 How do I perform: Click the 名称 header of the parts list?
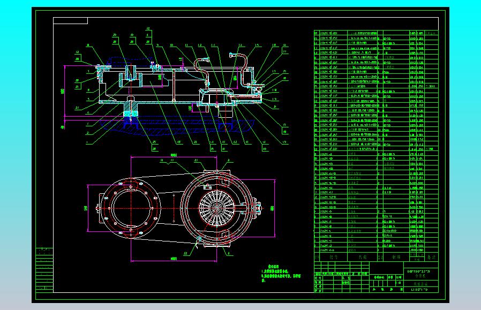tap(362, 257)
